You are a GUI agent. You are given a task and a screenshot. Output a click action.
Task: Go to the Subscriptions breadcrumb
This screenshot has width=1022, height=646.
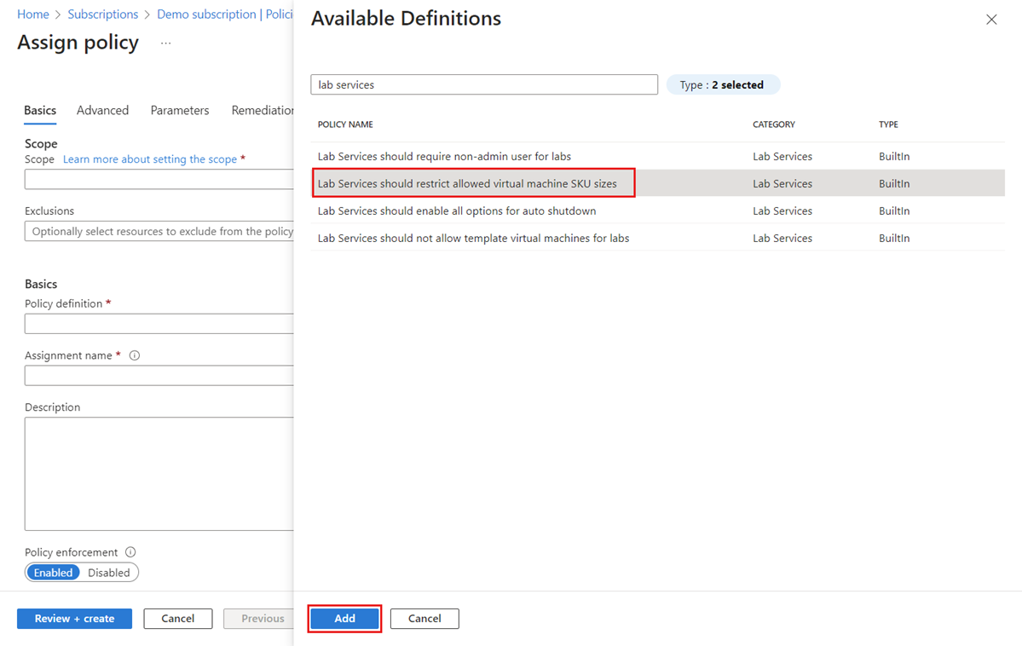click(x=103, y=14)
